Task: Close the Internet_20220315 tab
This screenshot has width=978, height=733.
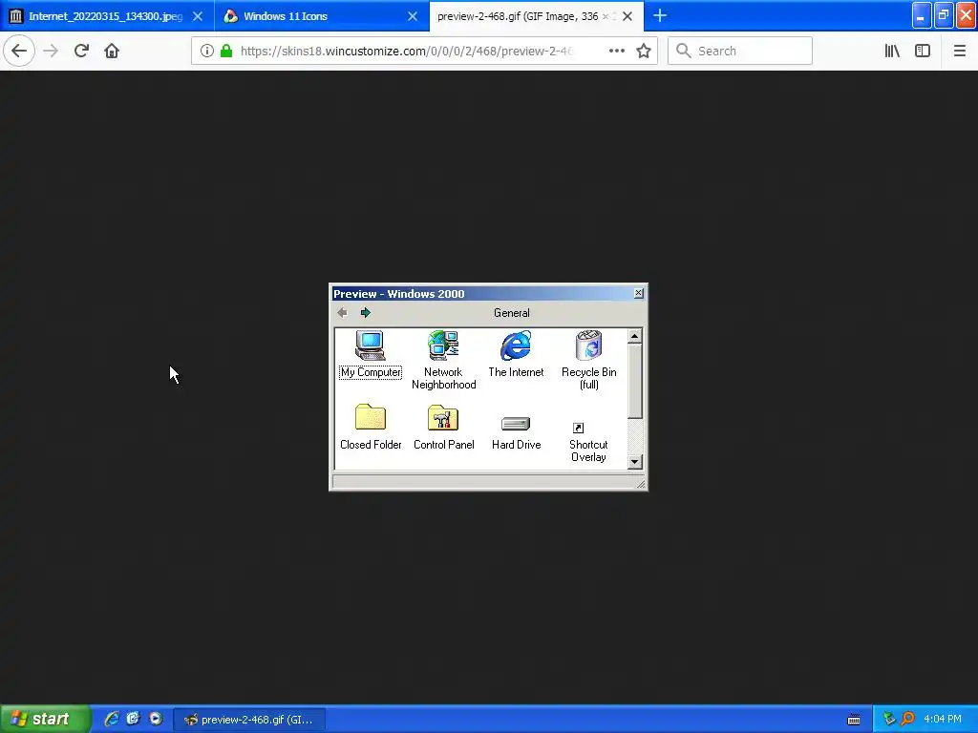Action: click(198, 16)
